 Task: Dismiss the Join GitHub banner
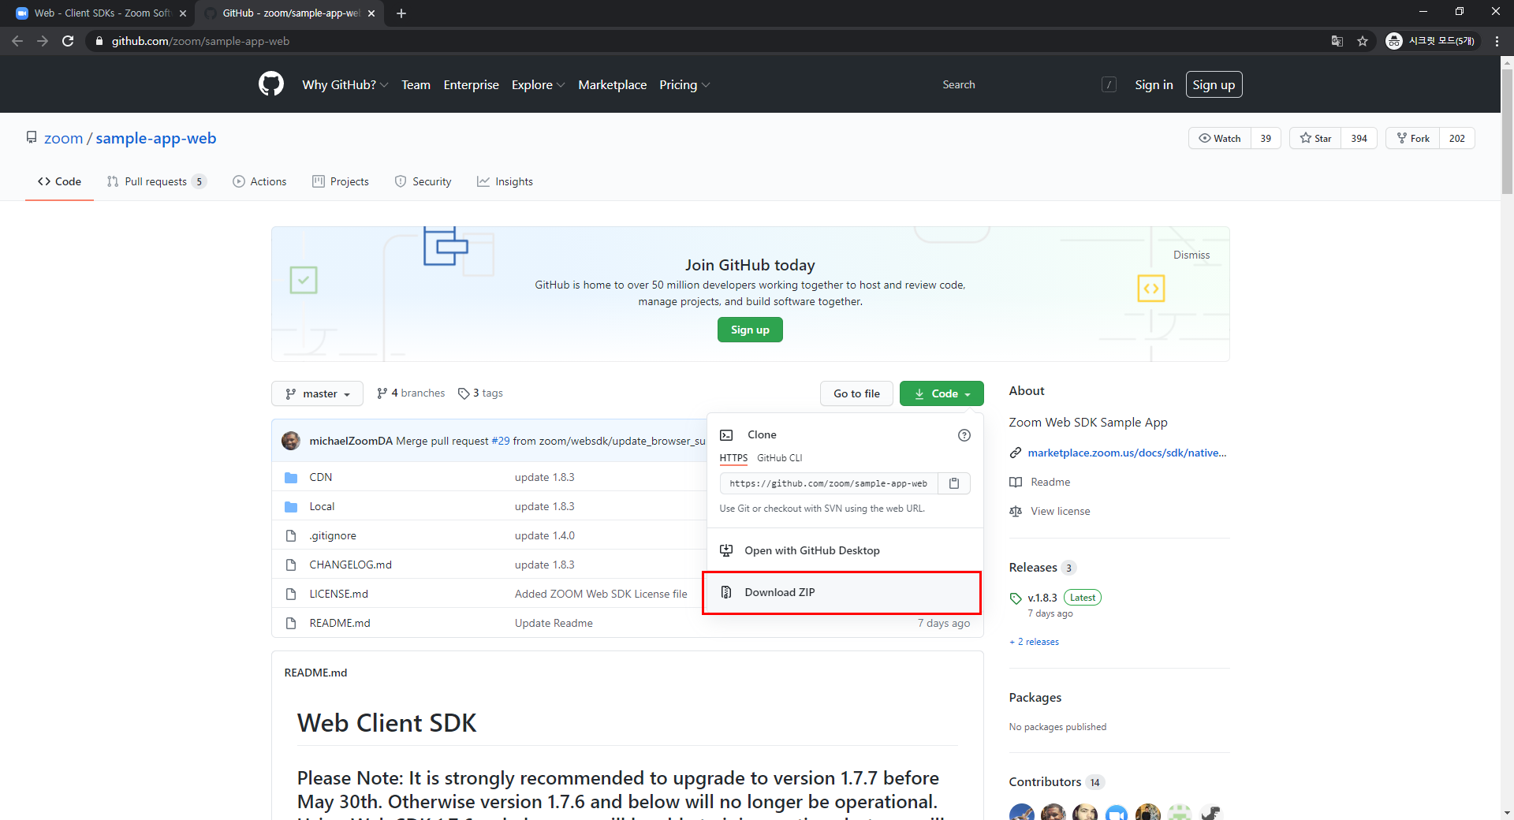tap(1191, 255)
